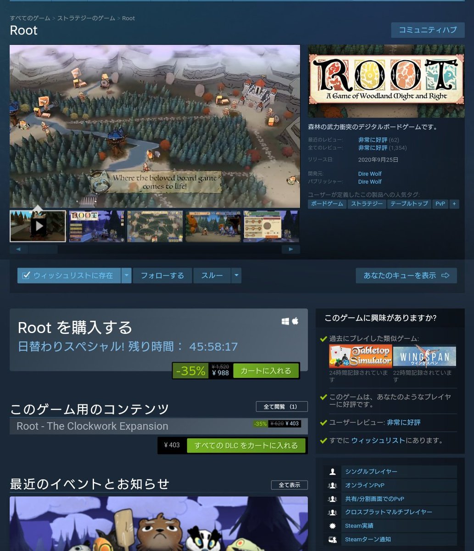This screenshot has width=474, height=551.
Task: Click the 日替わりスペシャル countdown timer text
Action: click(x=128, y=346)
